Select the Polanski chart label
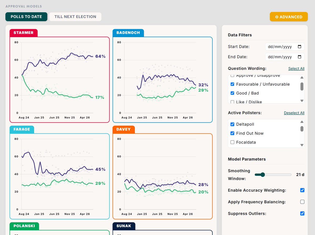 tap(24, 226)
